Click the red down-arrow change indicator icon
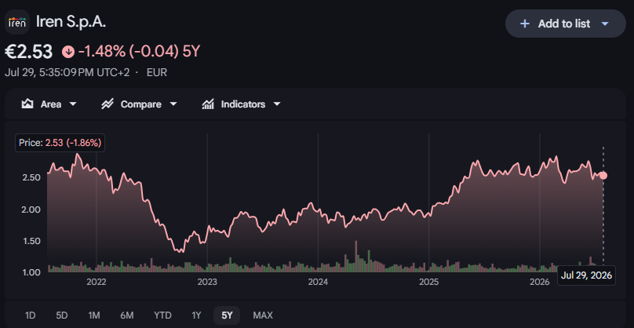The image size is (634, 328). click(x=68, y=52)
